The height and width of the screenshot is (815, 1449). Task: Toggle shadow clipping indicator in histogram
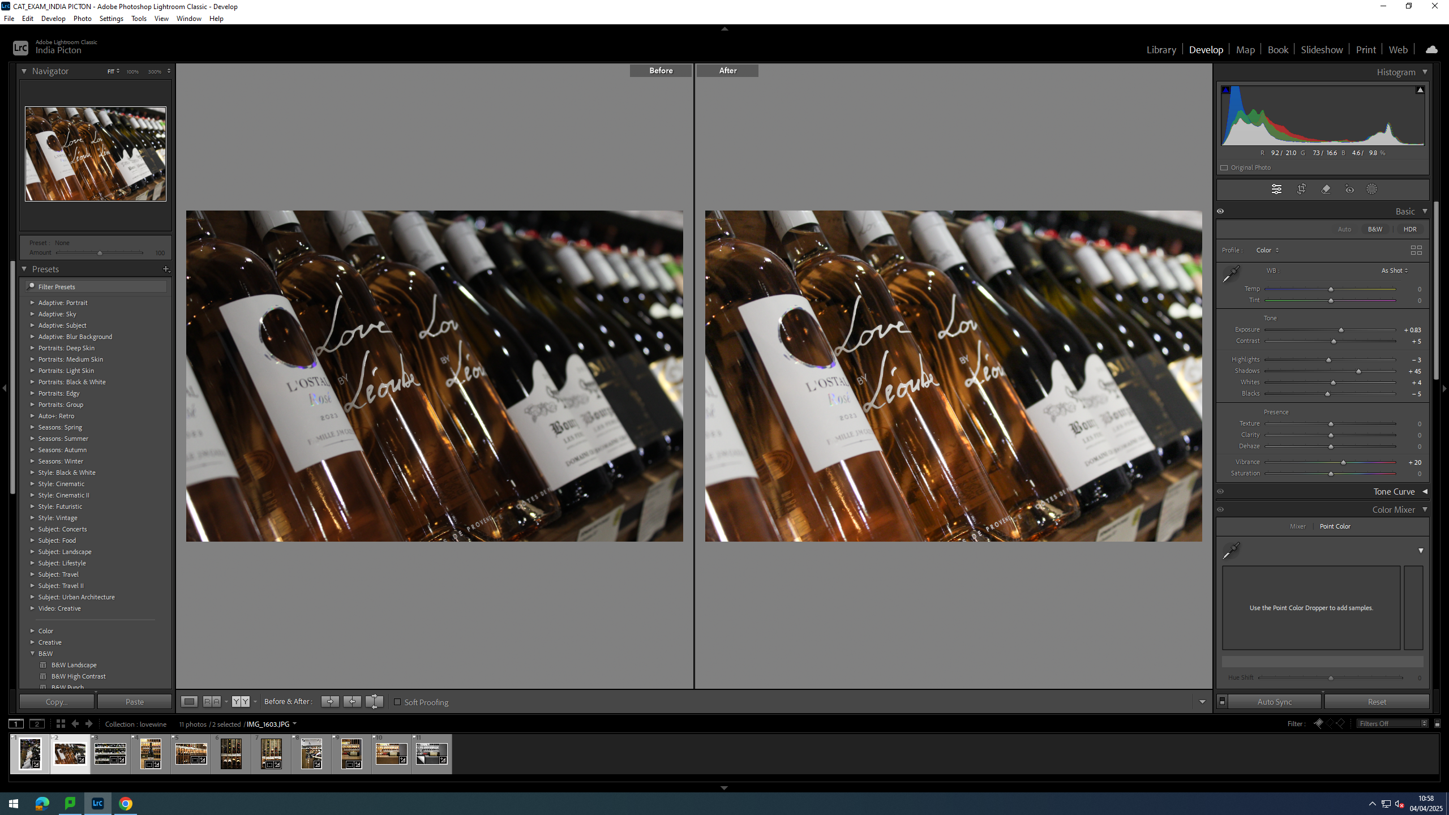[1225, 90]
